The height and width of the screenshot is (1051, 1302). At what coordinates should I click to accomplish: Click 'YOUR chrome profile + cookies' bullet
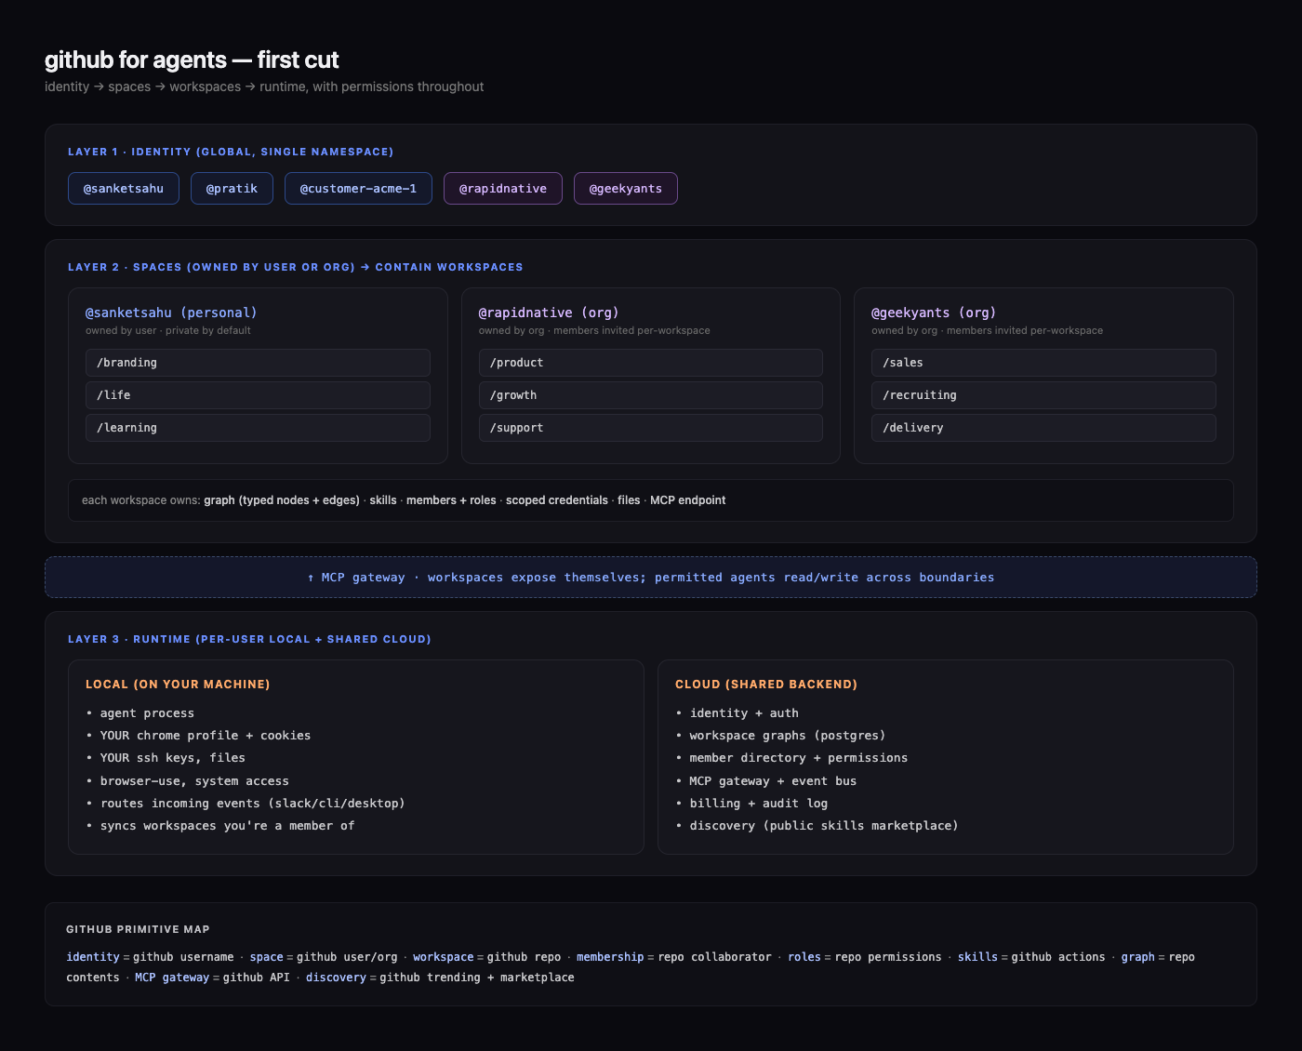coord(198,736)
